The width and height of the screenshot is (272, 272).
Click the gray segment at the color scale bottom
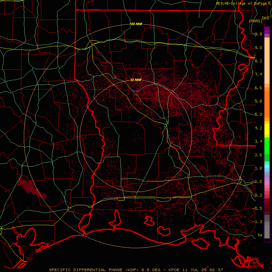(x=267, y=226)
